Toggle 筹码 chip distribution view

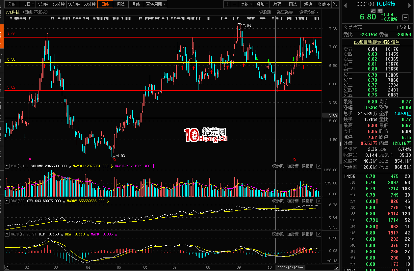point(277,4)
